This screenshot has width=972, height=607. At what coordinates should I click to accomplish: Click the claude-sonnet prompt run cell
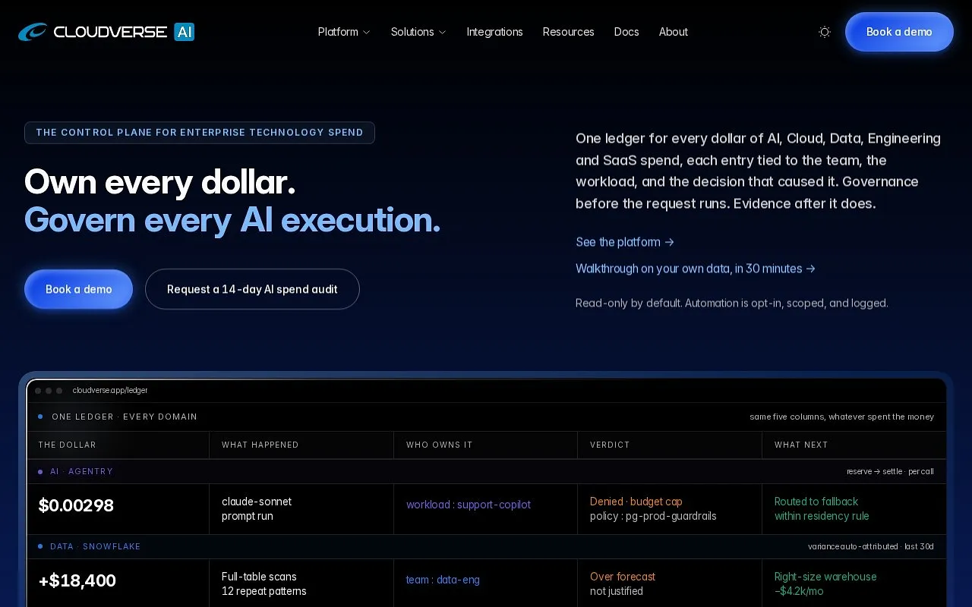pyautogui.click(x=301, y=509)
